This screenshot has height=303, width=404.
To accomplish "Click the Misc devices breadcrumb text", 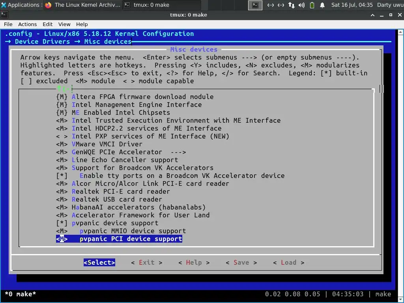I will tap(108, 41).
